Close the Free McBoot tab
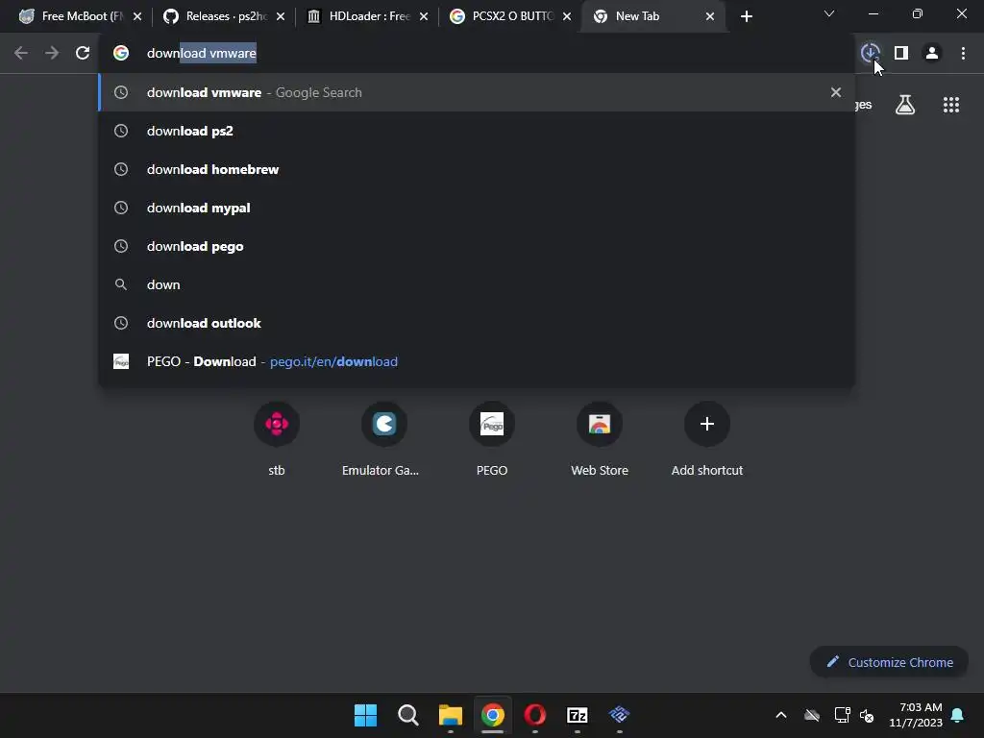This screenshot has height=738, width=984. pos(137,16)
